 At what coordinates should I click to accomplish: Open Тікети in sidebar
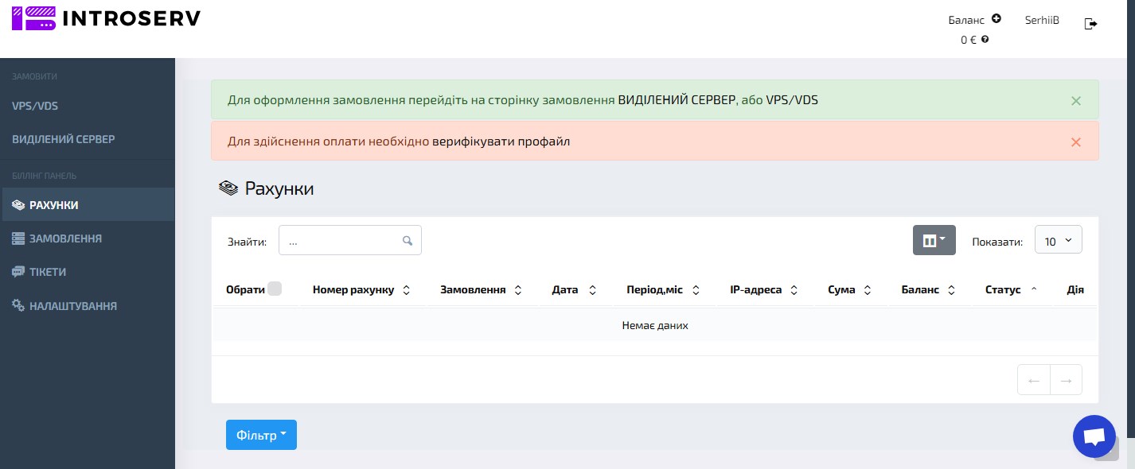pos(48,272)
